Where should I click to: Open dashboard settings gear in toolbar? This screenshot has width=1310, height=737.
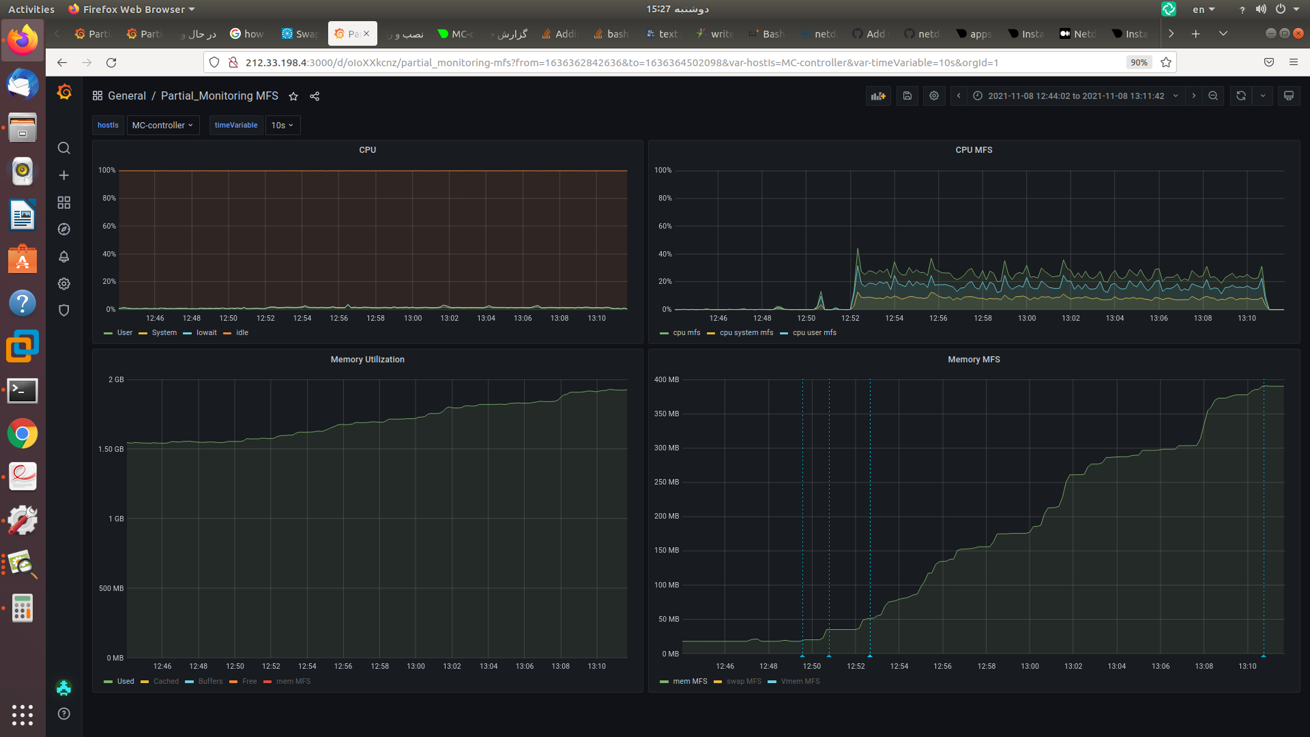pos(934,96)
